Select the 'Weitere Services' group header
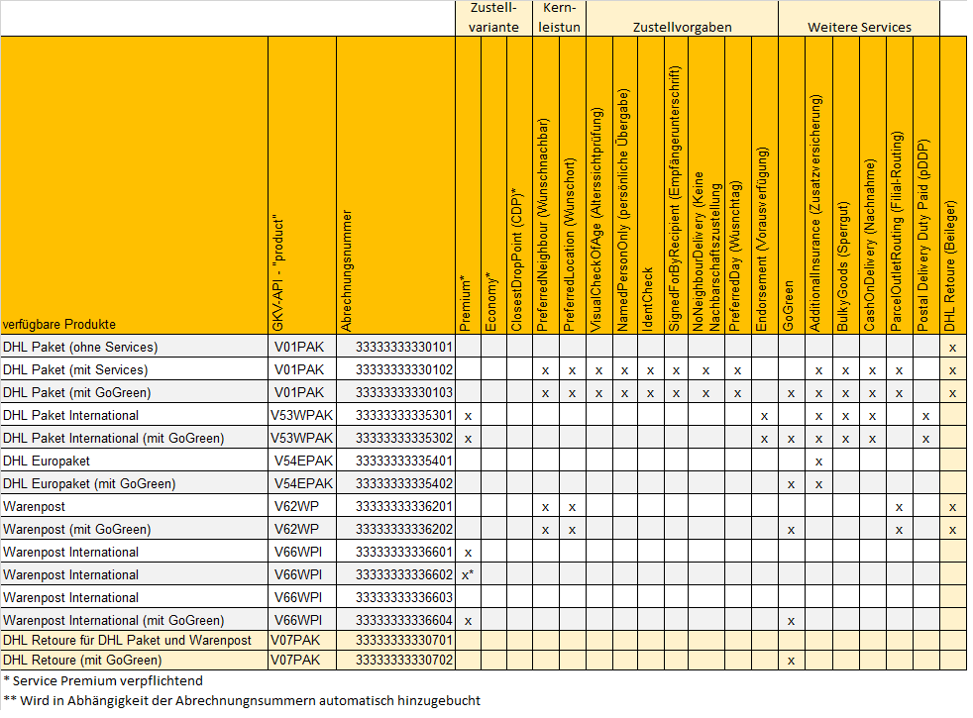 [x=858, y=27]
